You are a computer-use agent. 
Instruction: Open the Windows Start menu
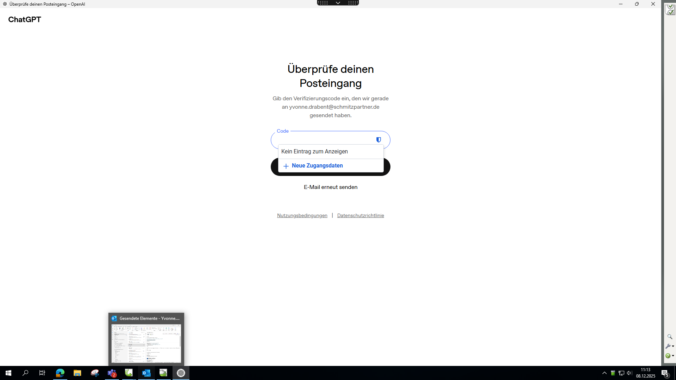[x=8, y=373]
